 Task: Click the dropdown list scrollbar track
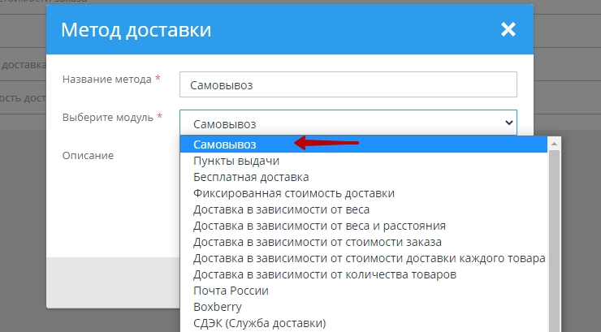pyautogui.click(x=555, y=244)
